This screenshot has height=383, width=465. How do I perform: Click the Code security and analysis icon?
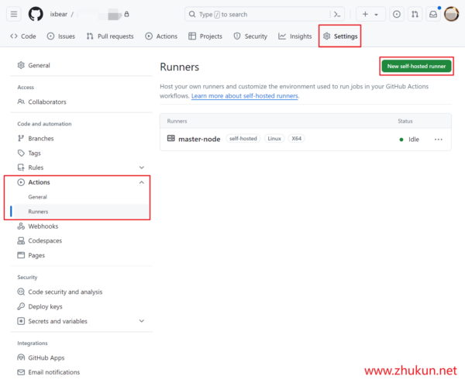click(21, 292)
